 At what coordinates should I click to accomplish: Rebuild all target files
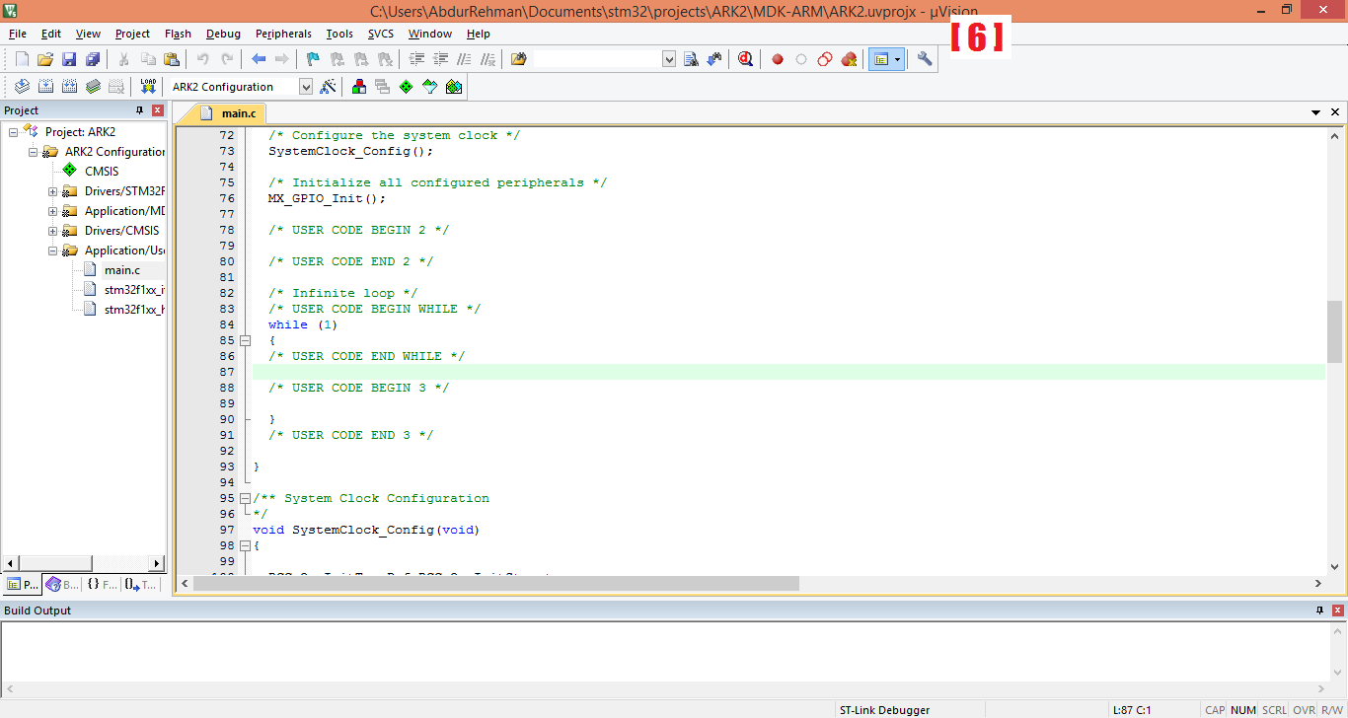[69, 86]
